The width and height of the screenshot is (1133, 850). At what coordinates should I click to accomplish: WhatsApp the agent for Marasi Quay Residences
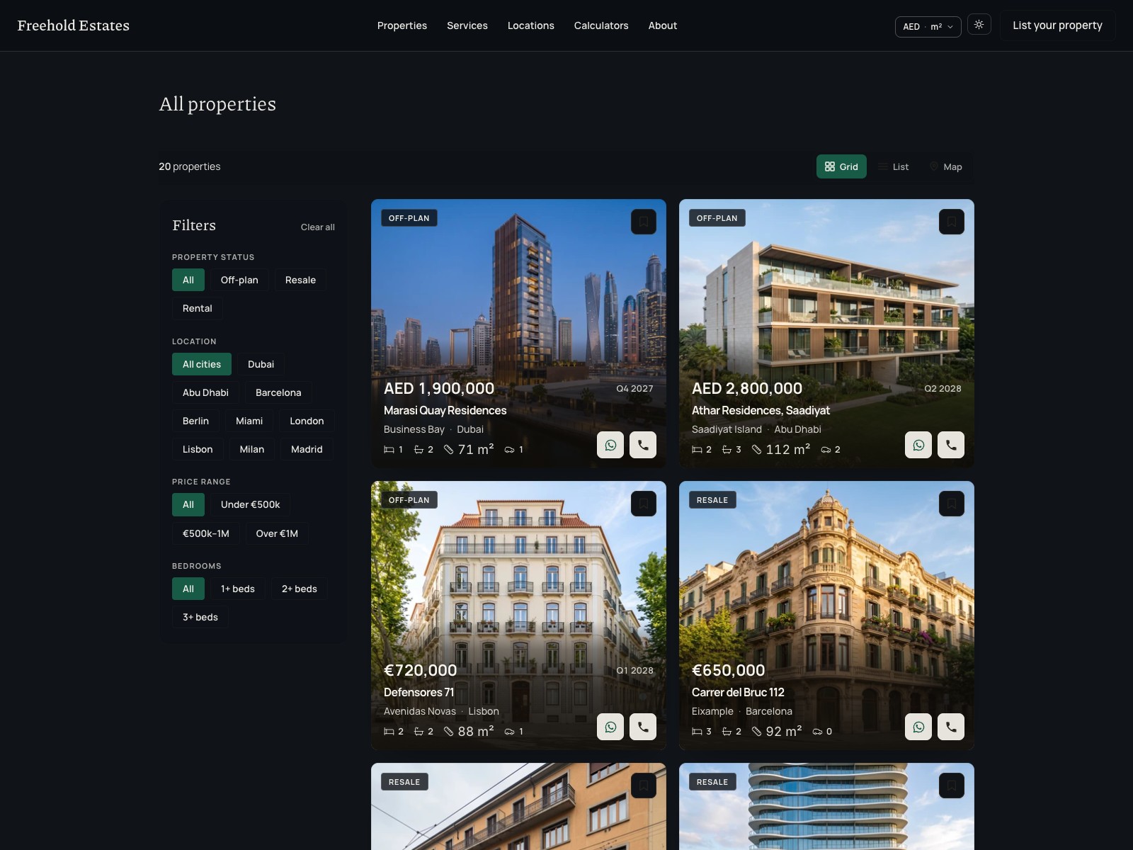pyautogui.click(x=610, y=445)
